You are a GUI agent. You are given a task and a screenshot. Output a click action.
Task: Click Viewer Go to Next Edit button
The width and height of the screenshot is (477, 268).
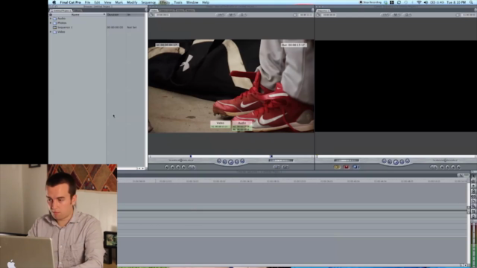pyautogui.click(x=242, y=161)
